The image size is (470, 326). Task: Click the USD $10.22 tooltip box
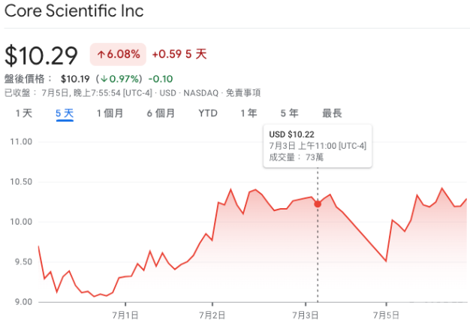(318, 146)
